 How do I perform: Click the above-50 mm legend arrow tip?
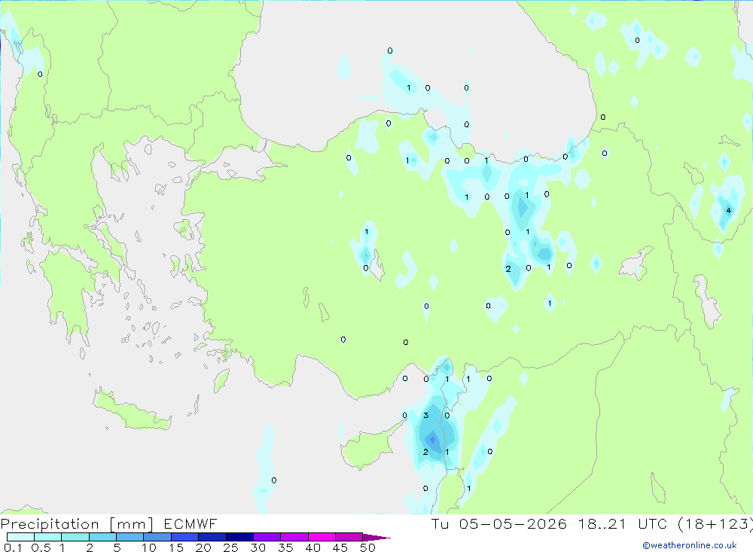[x=377, y=537]
